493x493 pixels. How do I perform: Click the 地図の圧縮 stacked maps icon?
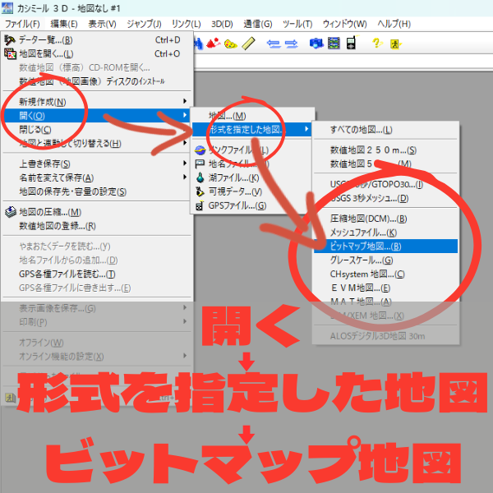pyautogui.click(x=10, y=212)
